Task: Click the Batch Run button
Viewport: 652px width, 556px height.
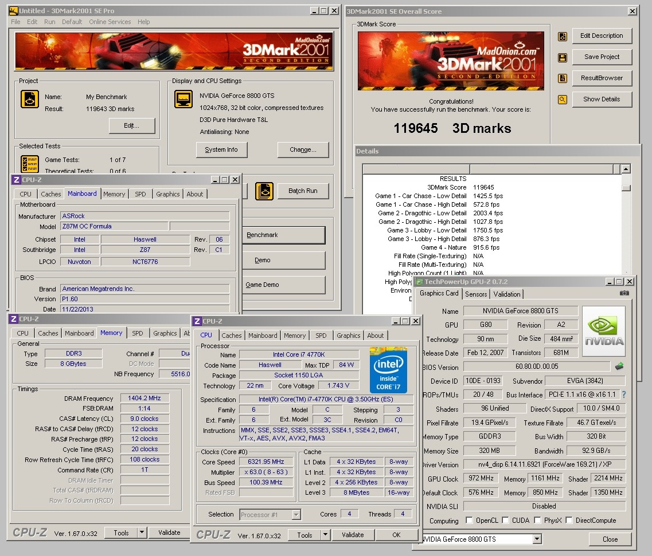Action: (303, 191)
